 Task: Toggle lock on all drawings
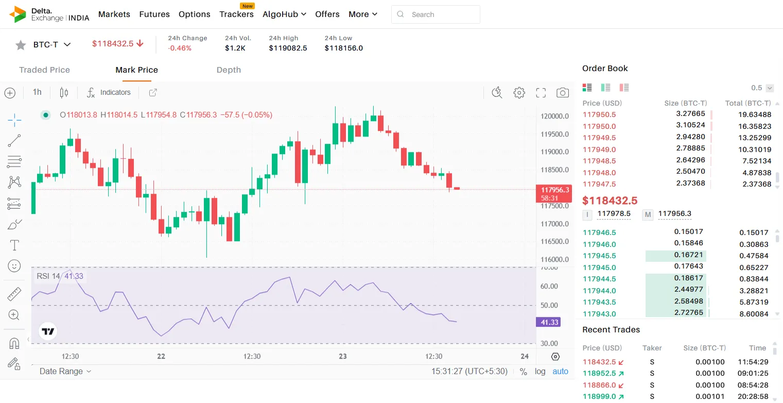click(x=14, y=364)
